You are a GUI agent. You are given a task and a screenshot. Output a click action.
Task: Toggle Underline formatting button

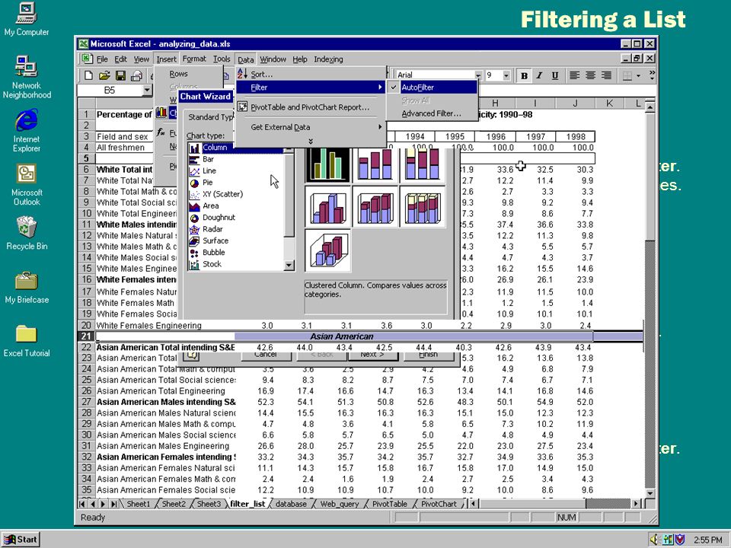point(555,75)
